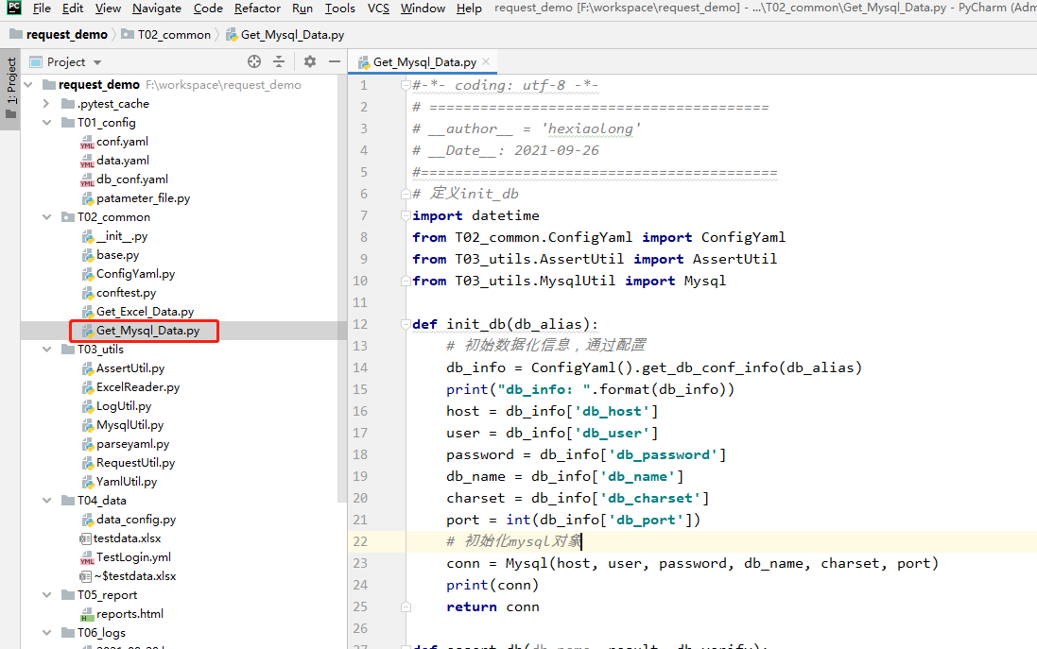Click the Python icon on the Get_Mysql_Data.py tab

click(x=364, y=60)
